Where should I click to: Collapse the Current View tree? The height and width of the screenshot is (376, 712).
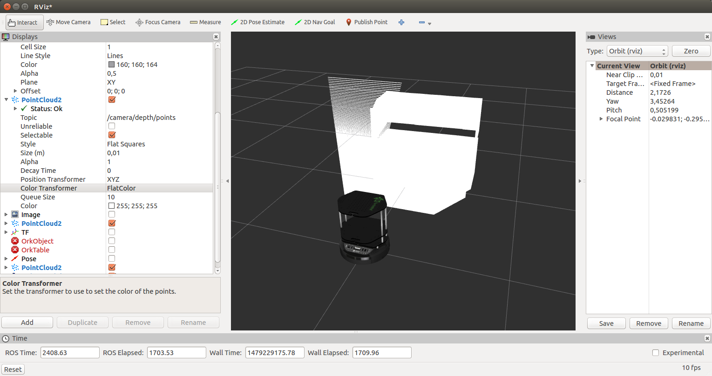point(592,66)
